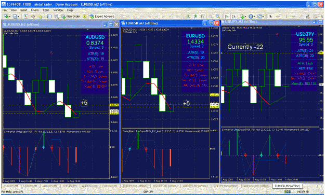Switch to Bar Chart display

point(188,16)
